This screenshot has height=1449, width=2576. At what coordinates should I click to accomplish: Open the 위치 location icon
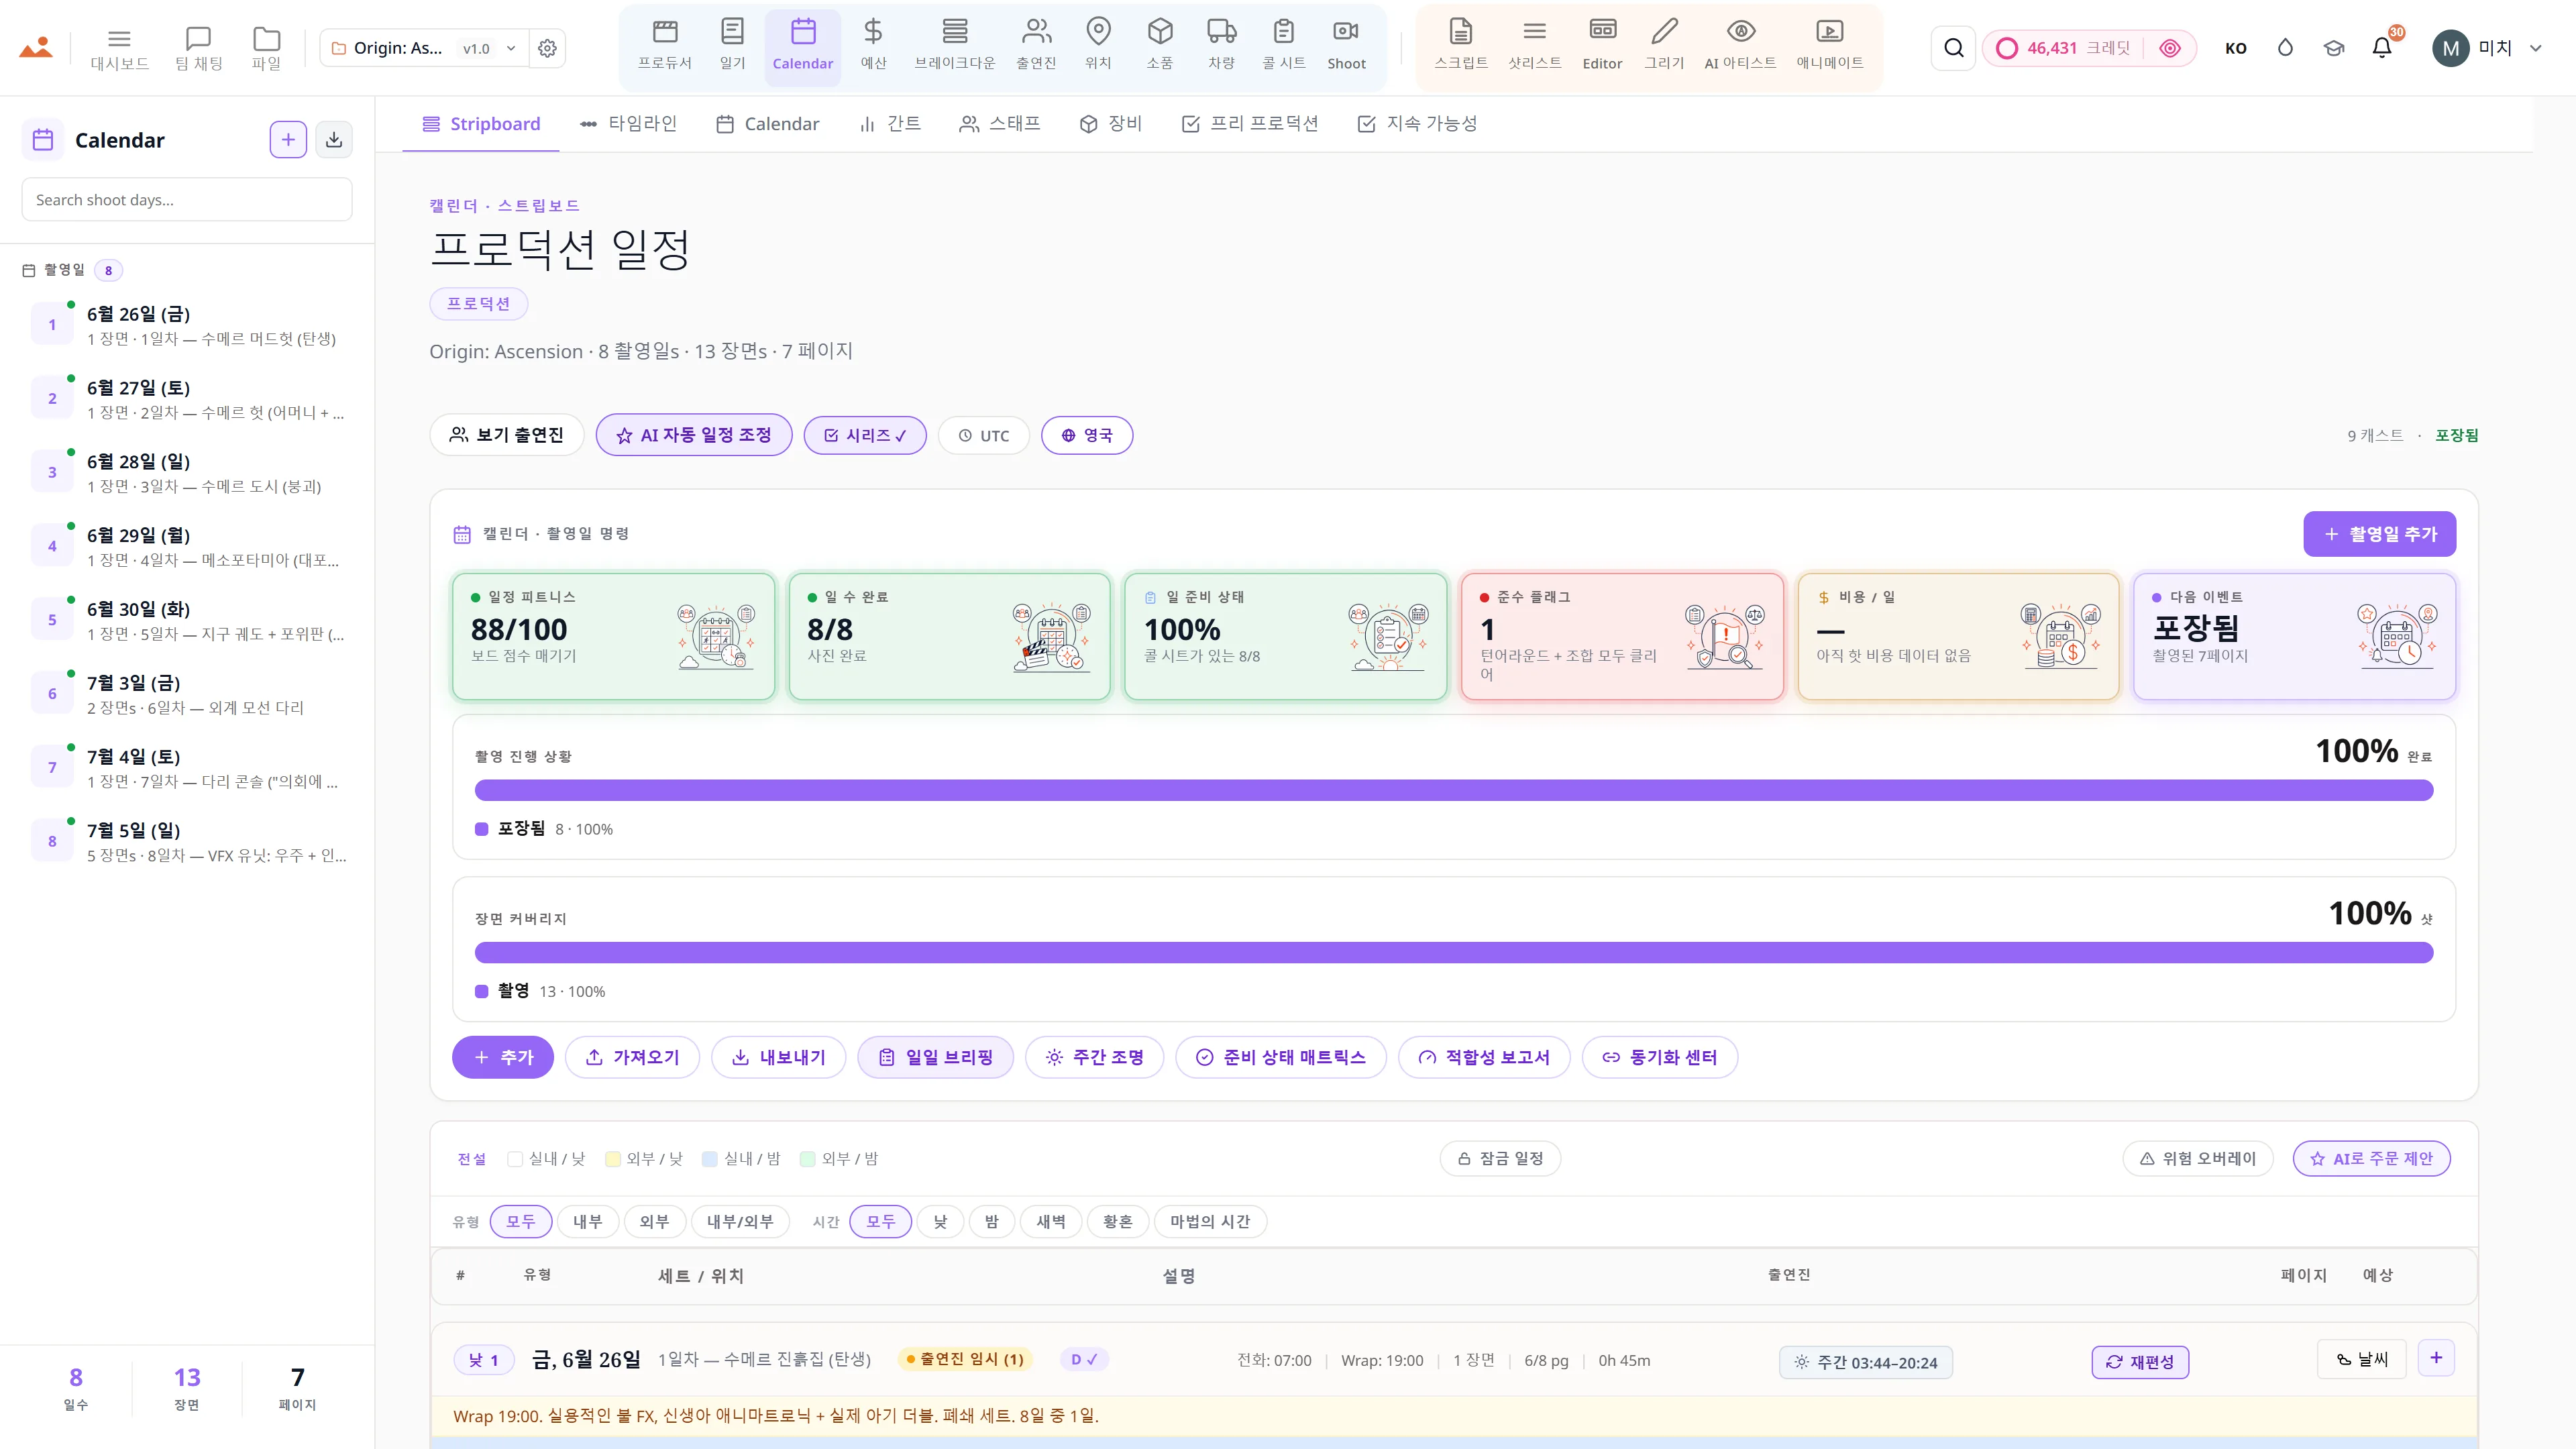click(1098, 46)
